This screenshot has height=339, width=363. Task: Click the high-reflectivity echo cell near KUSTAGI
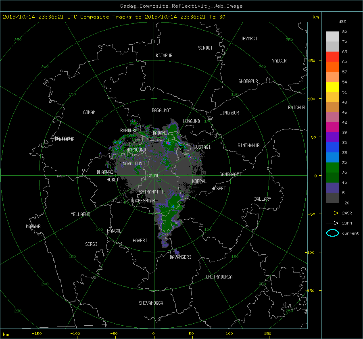190,157
